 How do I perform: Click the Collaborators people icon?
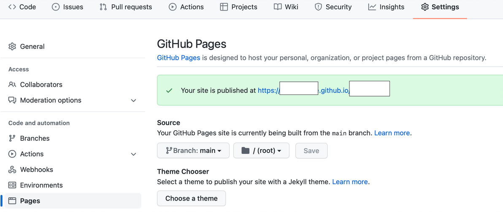pos(12,85)
